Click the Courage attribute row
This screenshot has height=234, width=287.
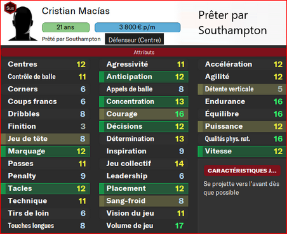143,114
